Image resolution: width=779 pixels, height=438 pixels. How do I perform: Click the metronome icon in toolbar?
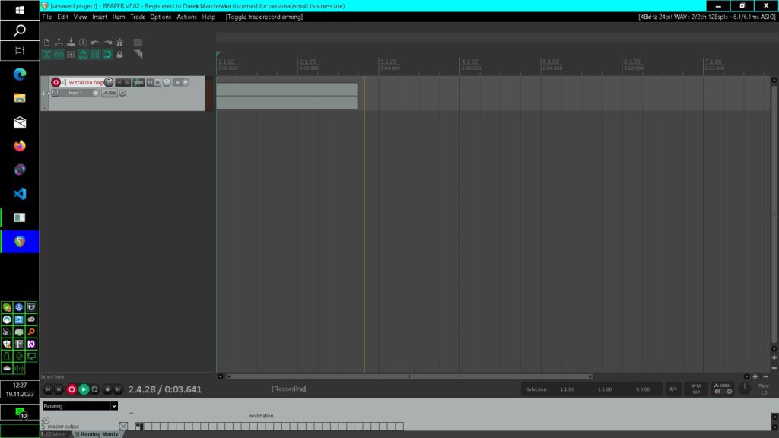click(119, 43)
